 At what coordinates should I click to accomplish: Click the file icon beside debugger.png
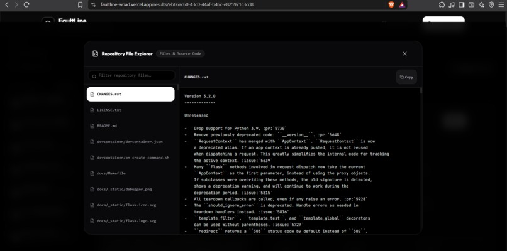pyautogui.click(x=92, y=189)
